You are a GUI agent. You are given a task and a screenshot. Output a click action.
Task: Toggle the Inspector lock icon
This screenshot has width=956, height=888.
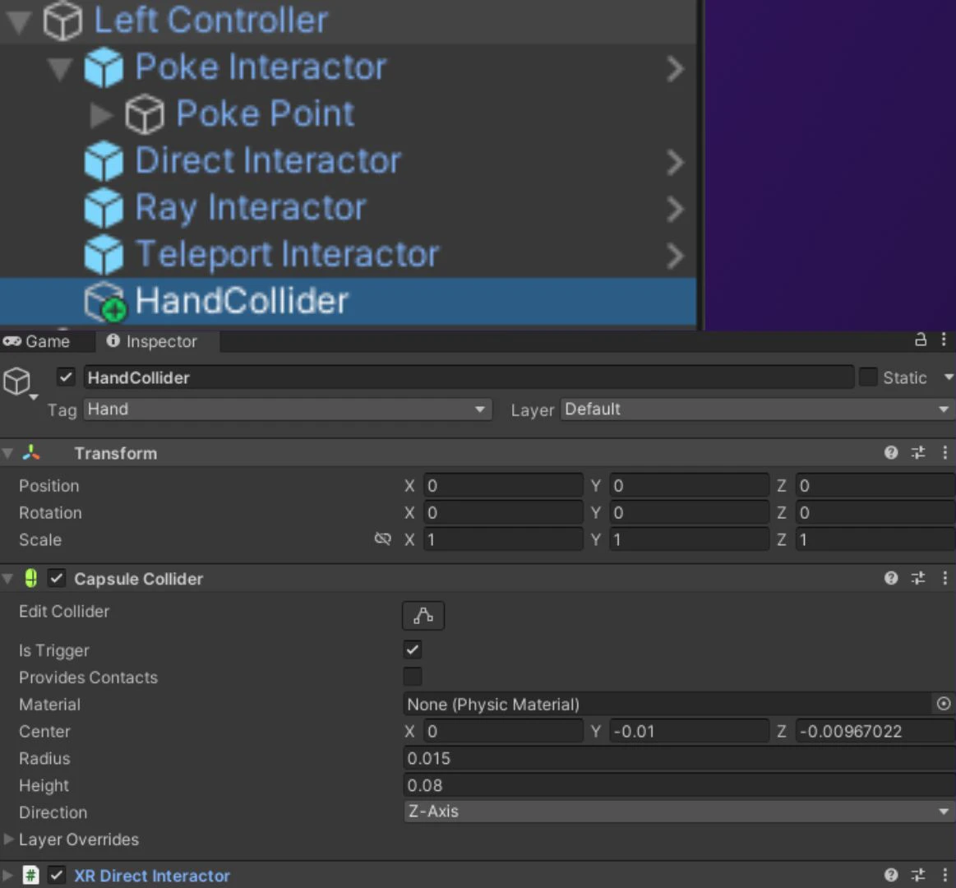pyautogui.click(x=921, y=340)
